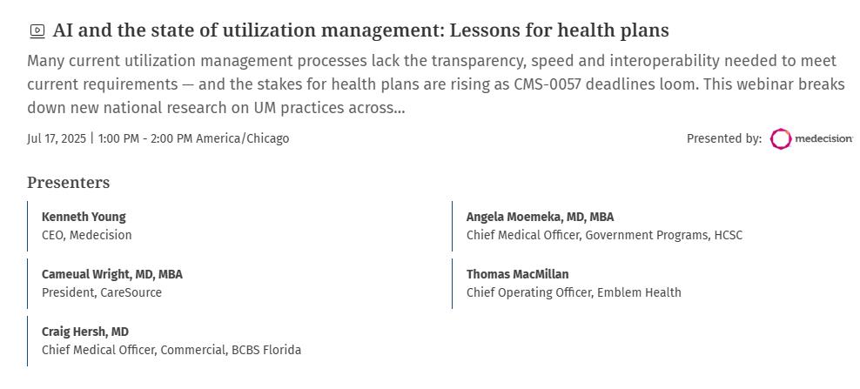This screenshot has height=389, width=860.
Task: Click Chief Medical Officer, Commercial, BCBS Florida
Action: click(x=171, y=350)
